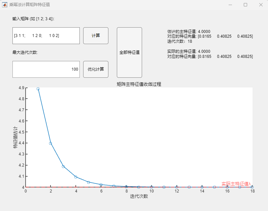The image size is (268, 211).
Task: Click the data marker at iteration 3
Action: (x=63, y=167)
